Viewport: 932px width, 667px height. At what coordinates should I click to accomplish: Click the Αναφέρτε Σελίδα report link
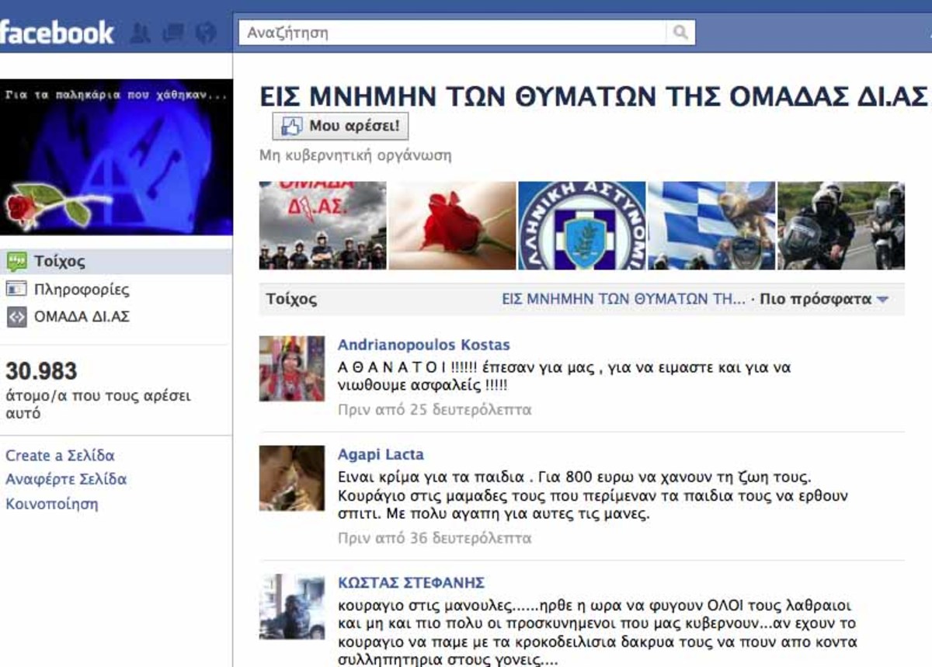pyautogui.click(x=66, y=479)
